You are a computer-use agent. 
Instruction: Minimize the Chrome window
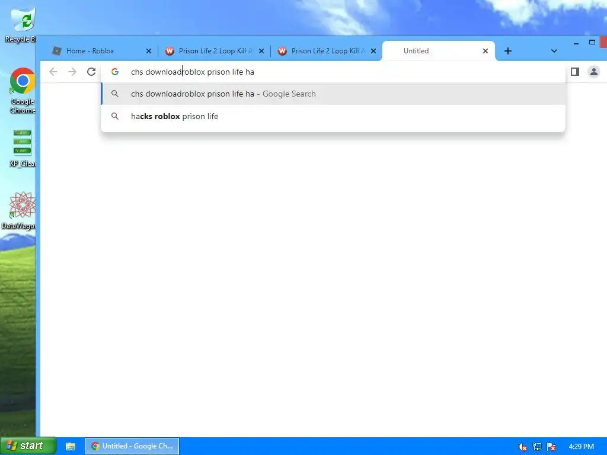pos(576,43)
